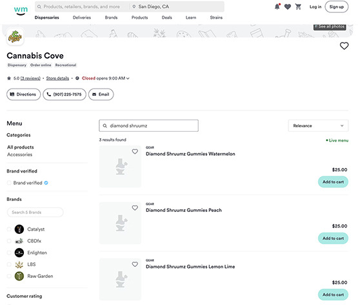Favorite the Cannabis Cove dispensary heart
This screenshot has height=305, width=358.
tap(344, 46)
